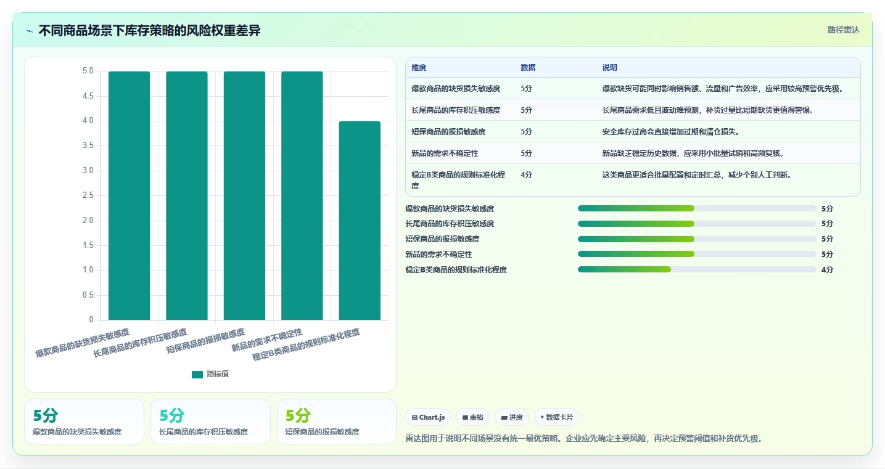Click progress bar for 短保商品的报损敏感度
The width and height of the screenshot is (885, 469).
[x=697, y=239]
